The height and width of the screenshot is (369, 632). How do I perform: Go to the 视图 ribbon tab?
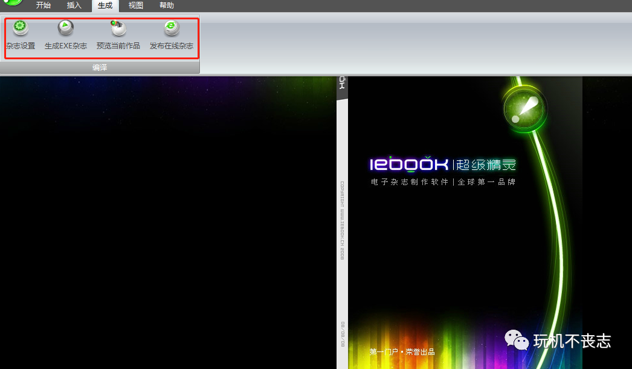136,5
